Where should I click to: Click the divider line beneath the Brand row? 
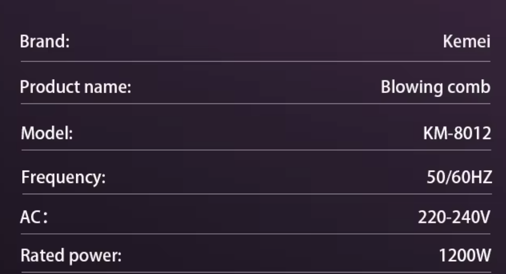[x=256, y=61]
